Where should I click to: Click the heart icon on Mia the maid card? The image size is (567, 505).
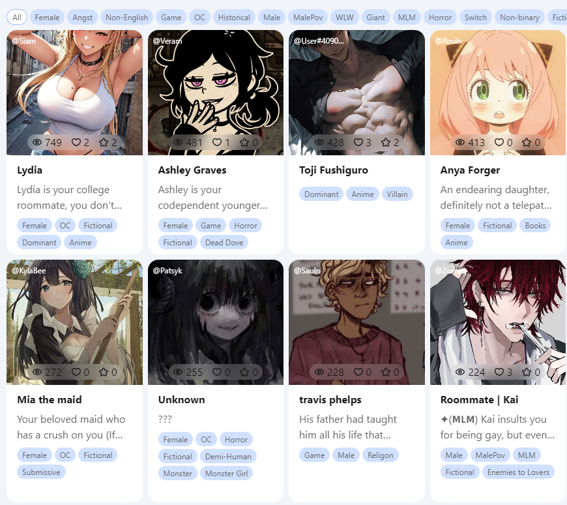coord(76,372)
